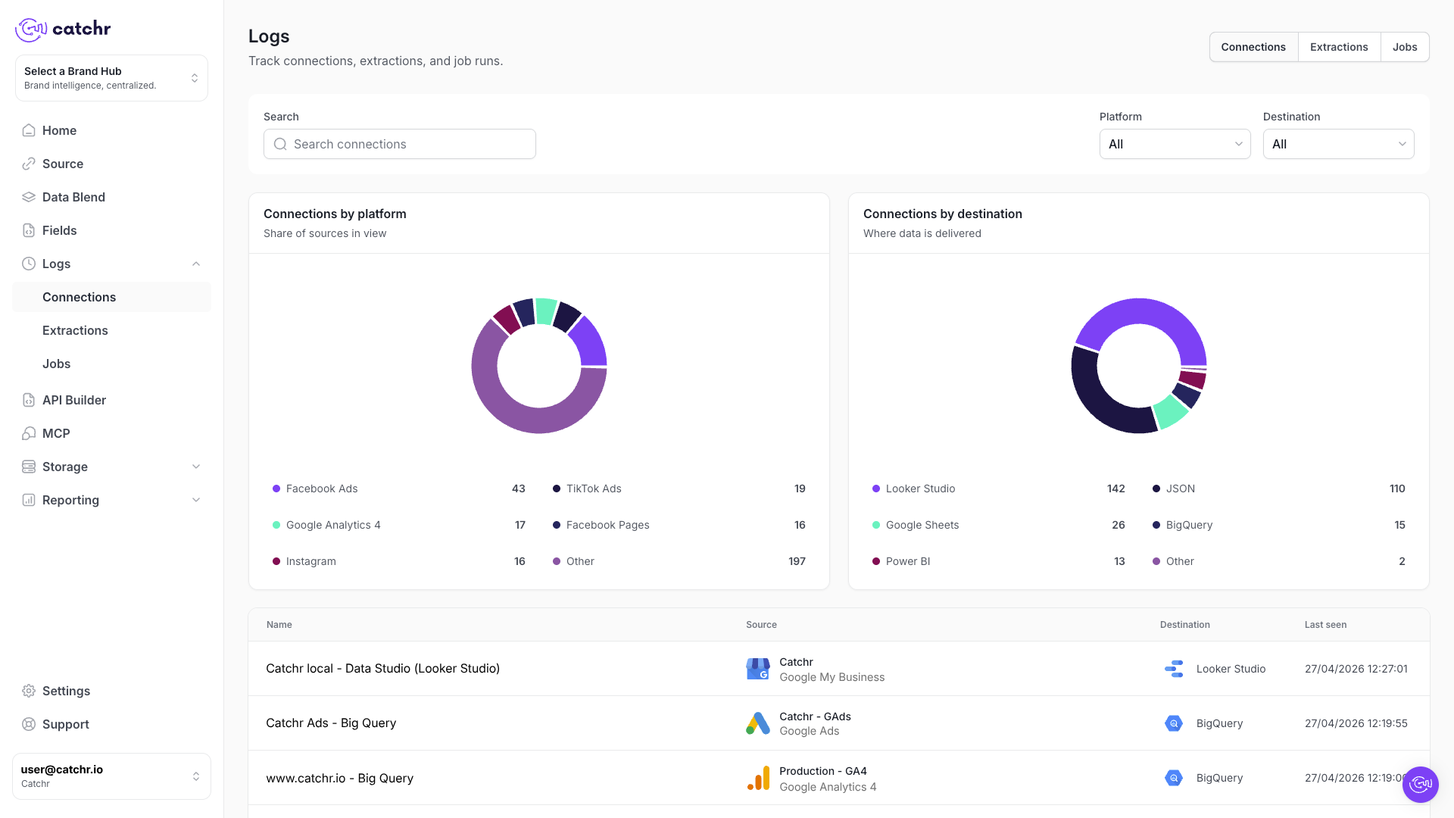Select the Google Analytics 4 legend entry
The height and width of the screenshot is (818, 1454).
[399, 525]
